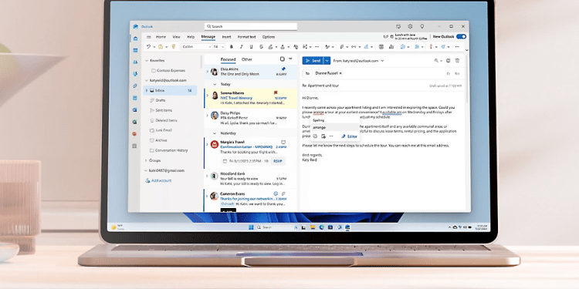The height and width of the screenshot is (289, 579).
Task: Click the To recipients button
Action: click(x=307, y=73)
